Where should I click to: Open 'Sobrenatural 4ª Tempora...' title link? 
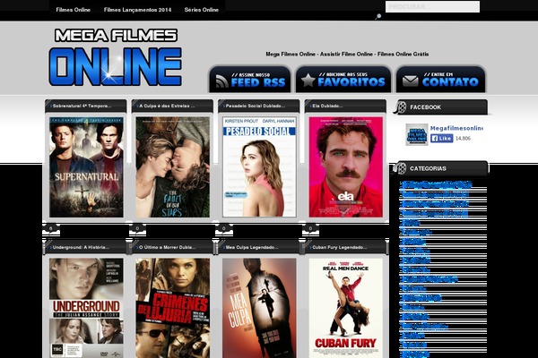pyautogui.click(x=82, y=107)
